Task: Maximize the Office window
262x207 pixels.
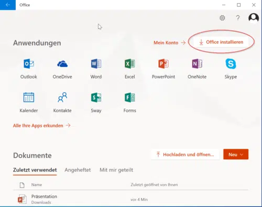Action: pyautogui.click(x=238, y=5)
